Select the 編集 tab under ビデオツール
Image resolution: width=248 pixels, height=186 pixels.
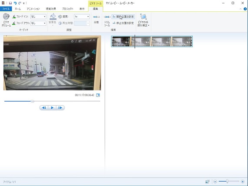[x=95, y=9]
